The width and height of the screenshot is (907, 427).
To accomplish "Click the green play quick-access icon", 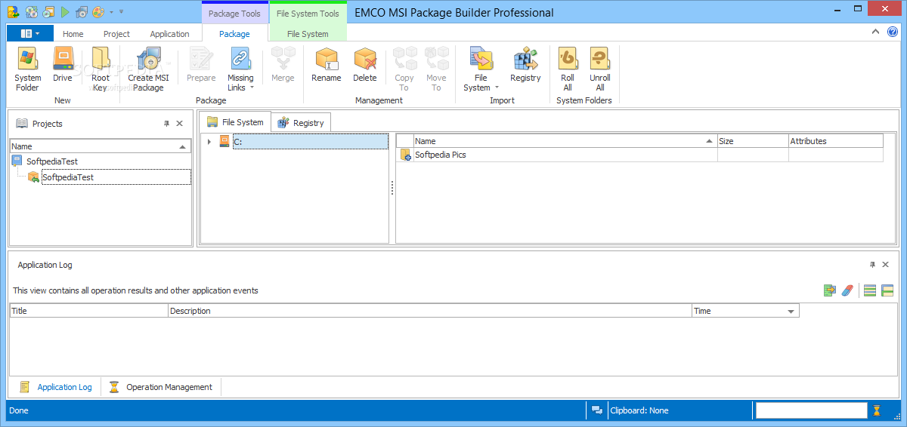I will coord(65,12).
